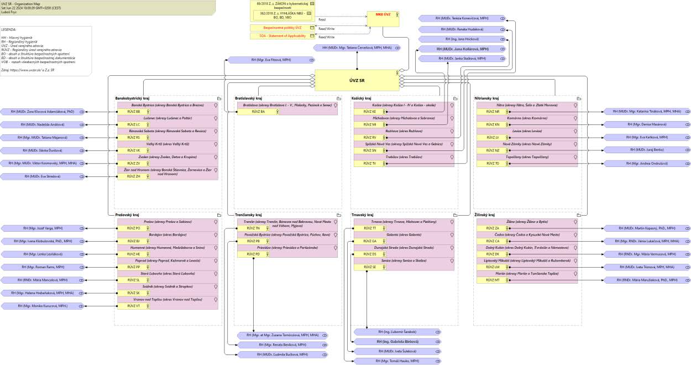
Task: Select RH (MUDr. Martin Kapasný, PhD., MPH) role
Action: point(647,228)
